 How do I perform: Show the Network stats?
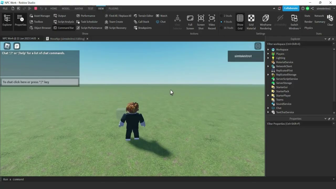tap(319, 16)
